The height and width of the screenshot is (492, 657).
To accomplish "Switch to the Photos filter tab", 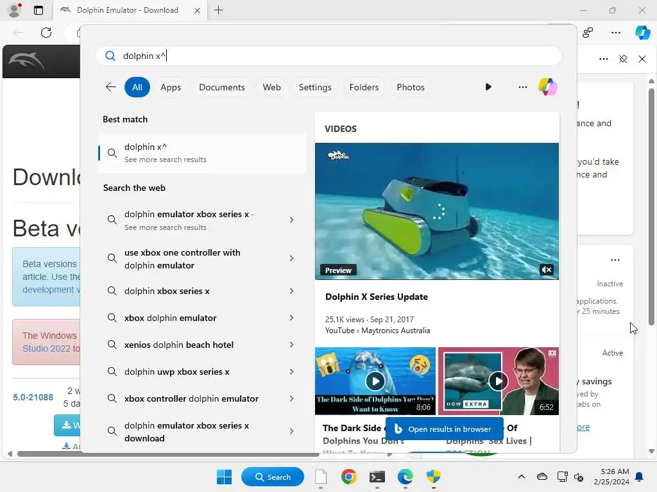I will click(x=410, y=87).
